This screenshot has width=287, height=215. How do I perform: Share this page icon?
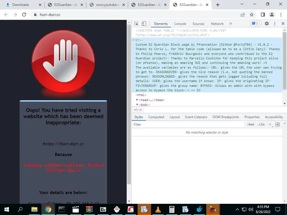click(x=243, y=15)
